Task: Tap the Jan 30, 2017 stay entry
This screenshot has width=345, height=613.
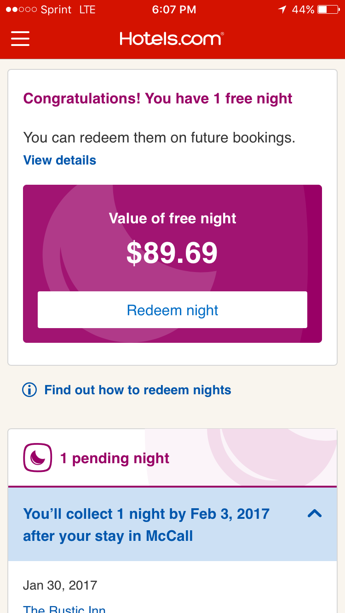Action: coord(60,585)
